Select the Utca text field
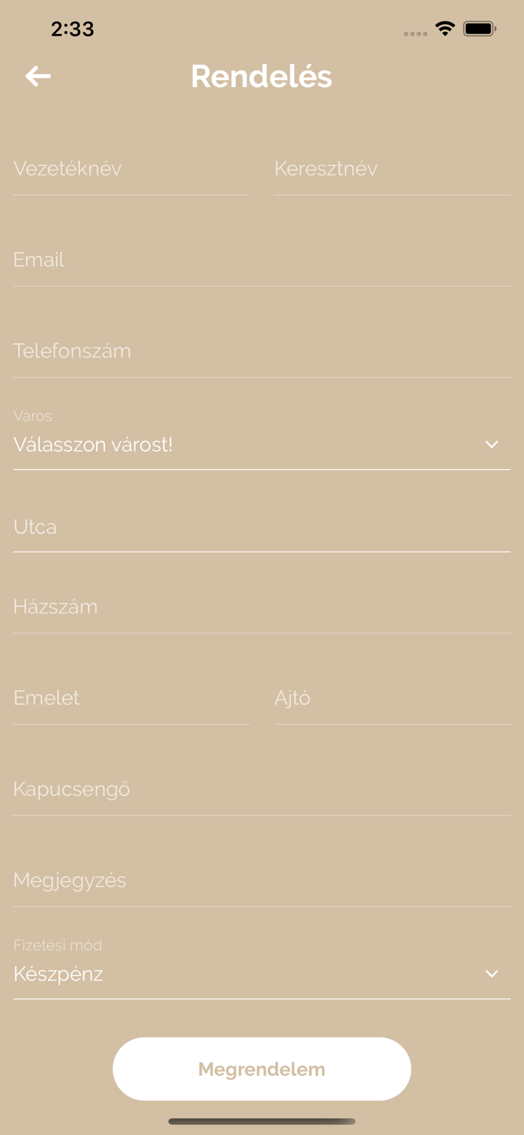Image resolution: width=524 pixels, height=1135 pixels. pyautogui.click(x=262, y=527)
